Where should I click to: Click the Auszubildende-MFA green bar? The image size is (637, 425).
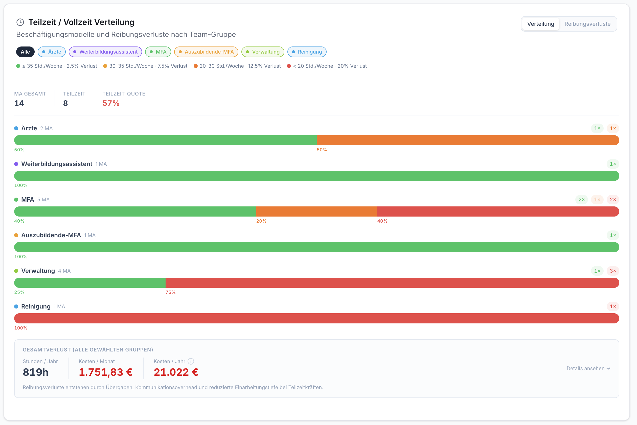[x=317, y=247]
